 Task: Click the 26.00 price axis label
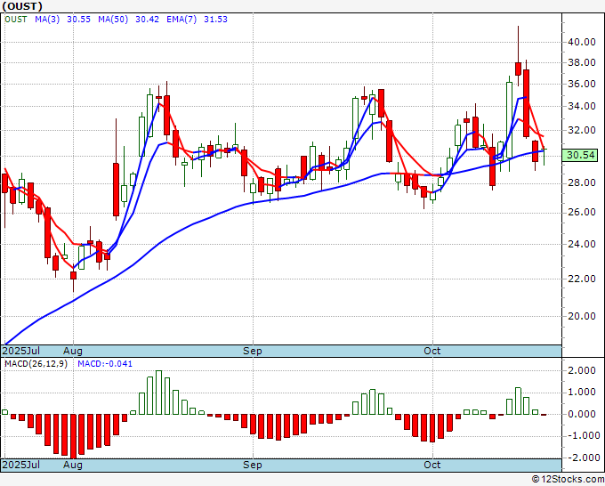[x=582, y=213]
